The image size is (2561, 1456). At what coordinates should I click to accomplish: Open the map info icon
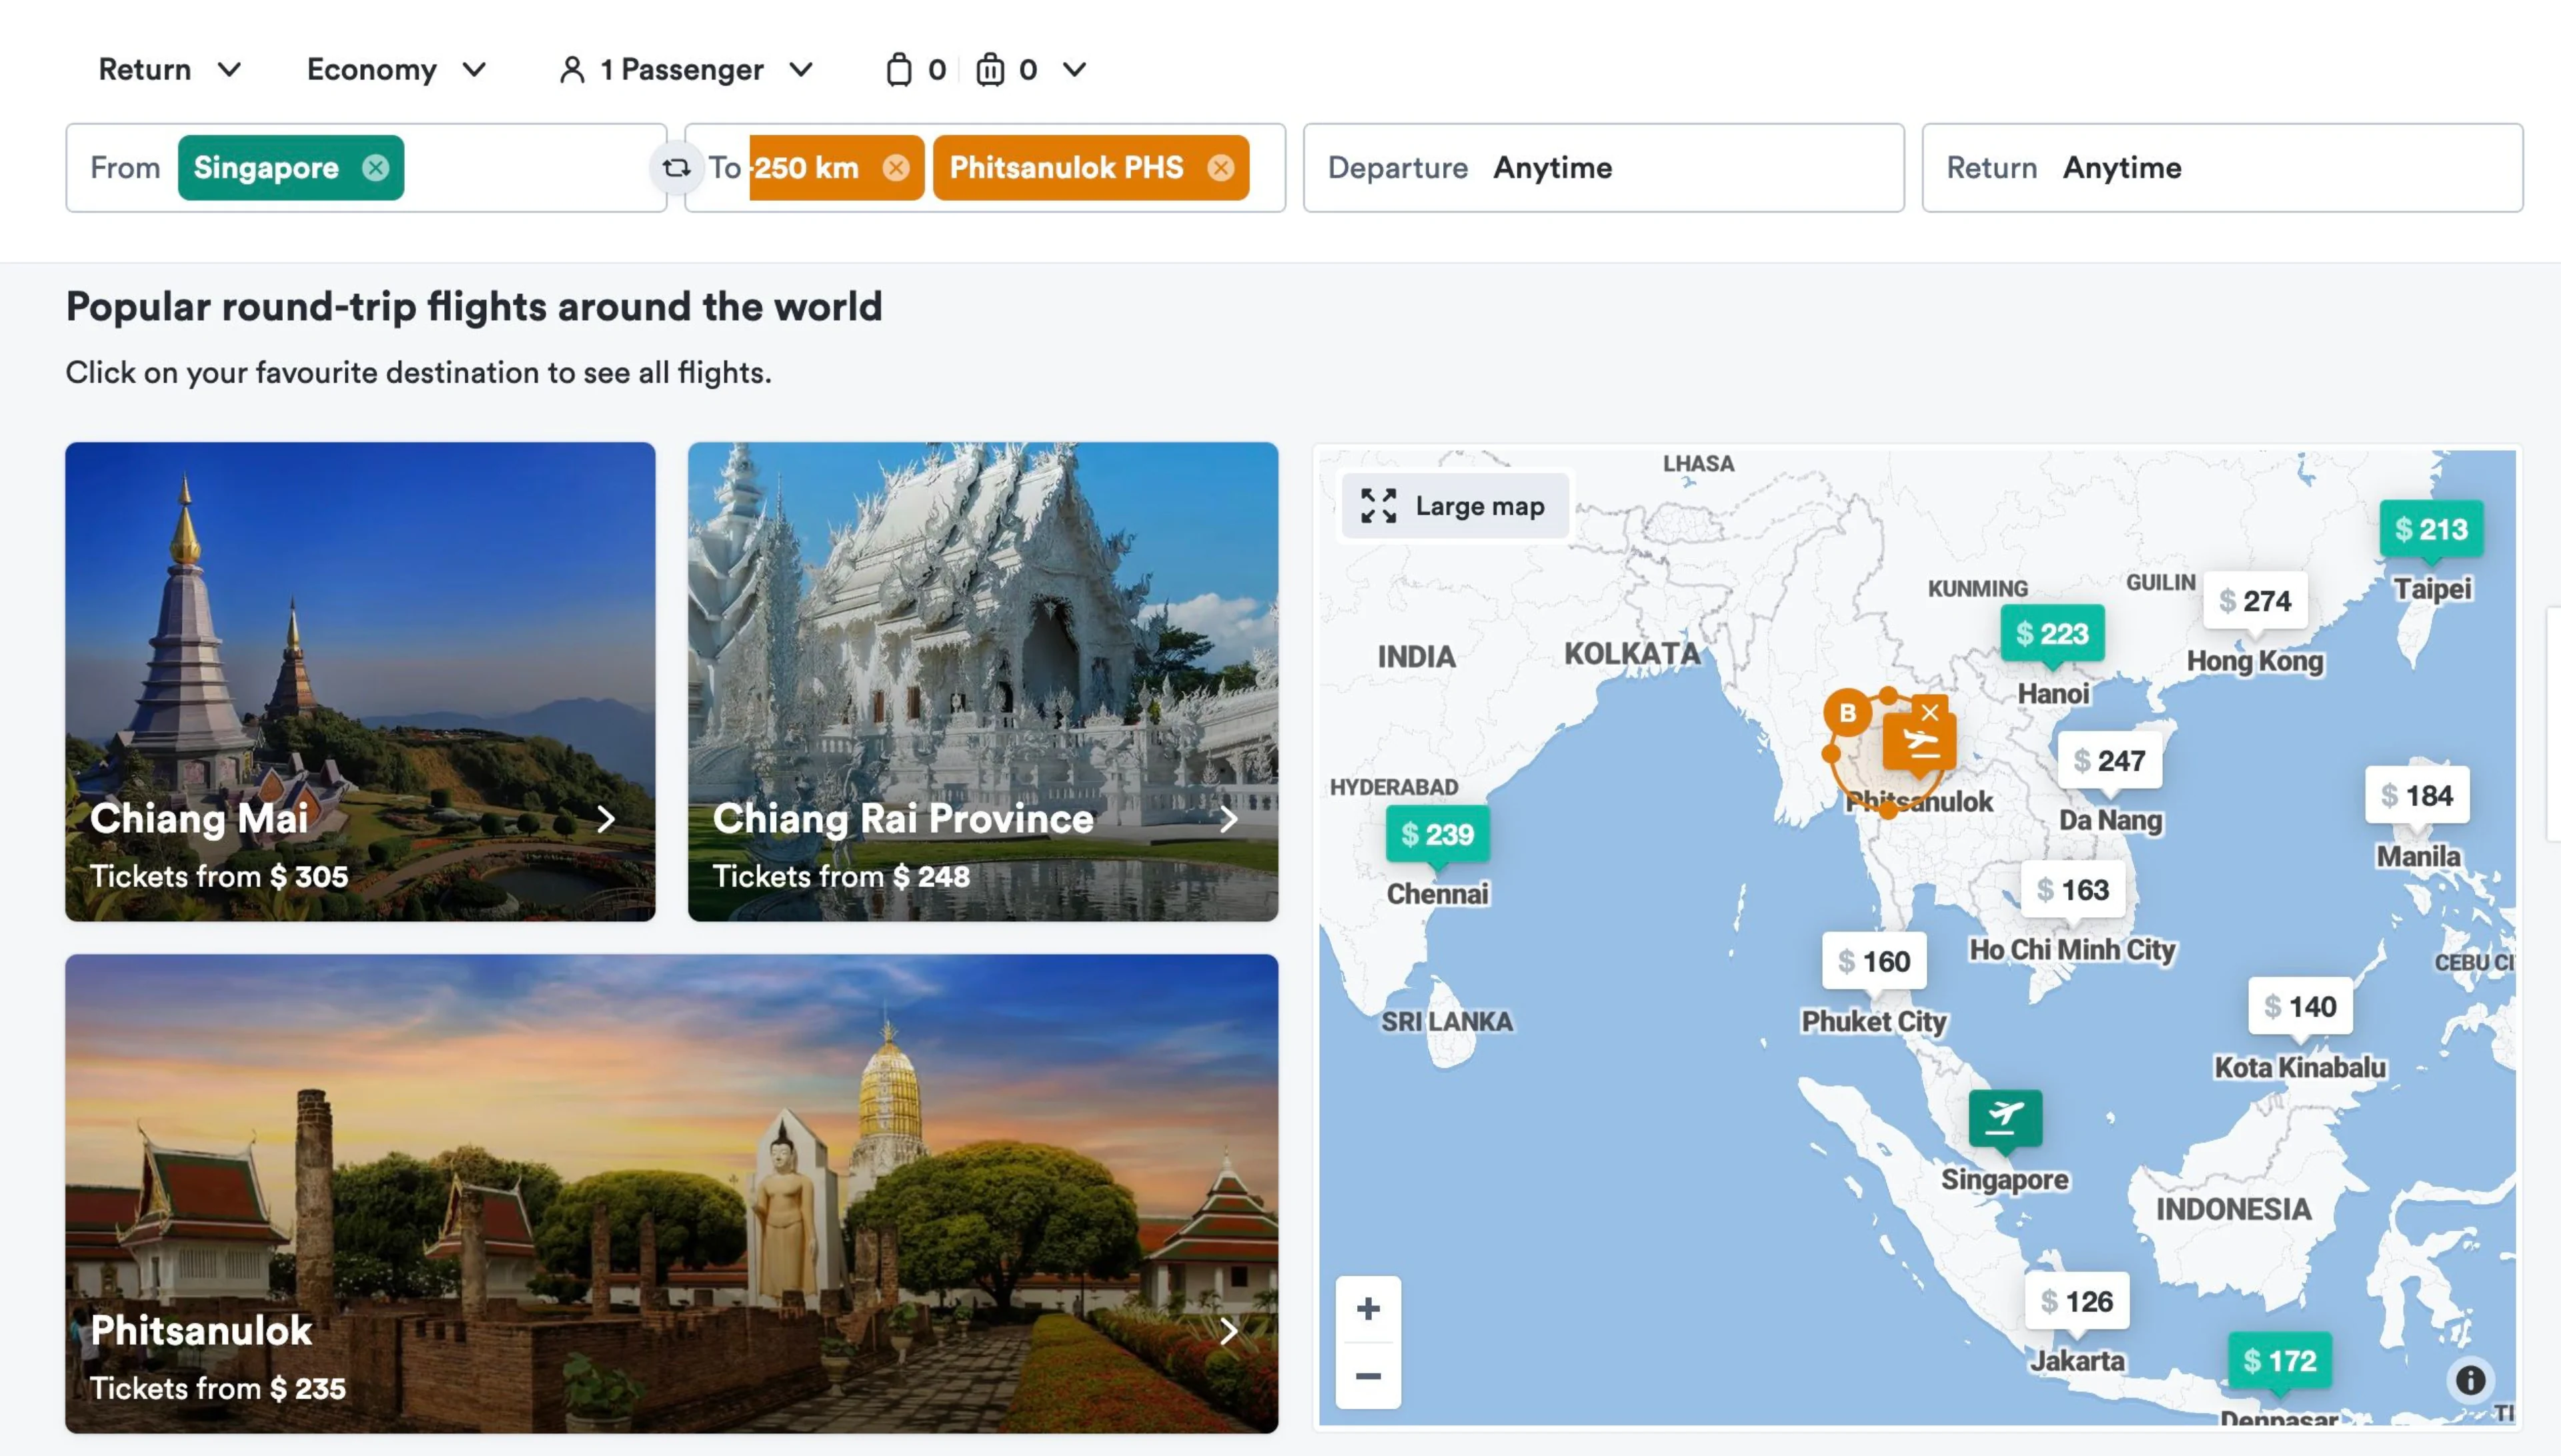[2470, 1380]
